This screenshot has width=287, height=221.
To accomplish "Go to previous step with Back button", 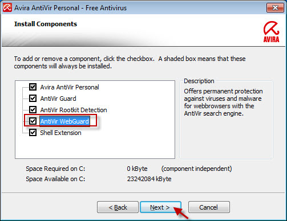I will tap(118, 207).
